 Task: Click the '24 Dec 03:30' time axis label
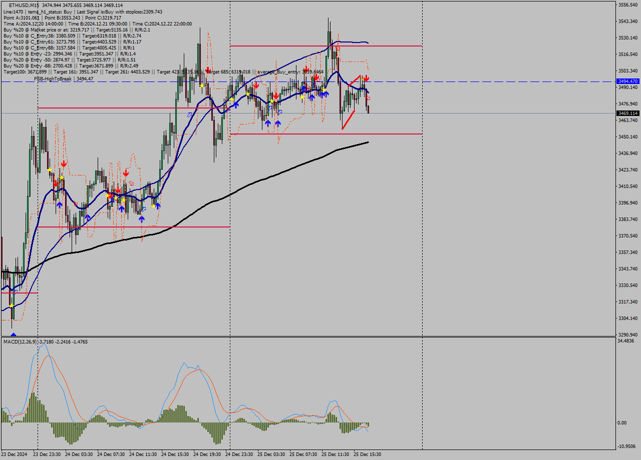[79, 454]
